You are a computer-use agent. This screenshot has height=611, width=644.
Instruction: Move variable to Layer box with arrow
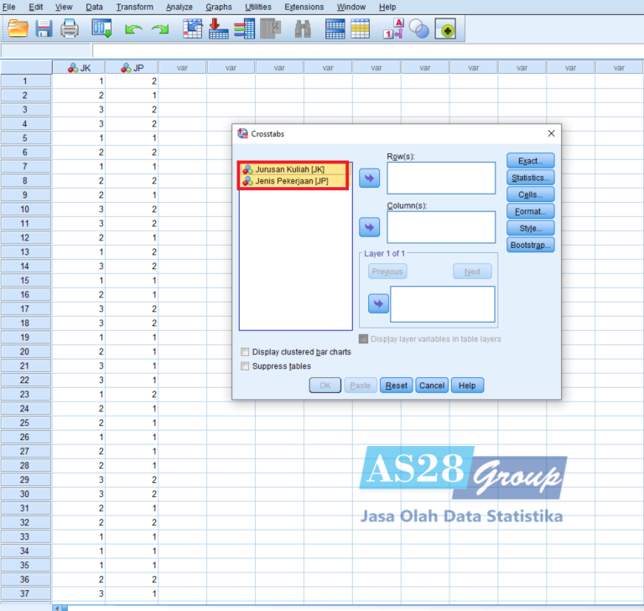tap(378, 303)
